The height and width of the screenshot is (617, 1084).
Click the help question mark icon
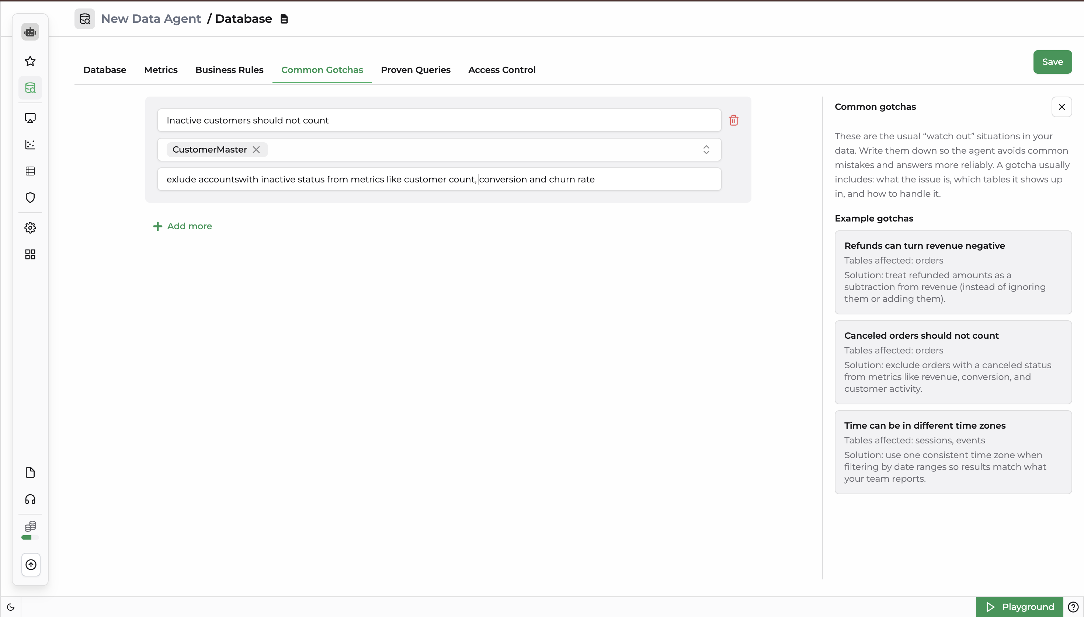point(1073,607)
